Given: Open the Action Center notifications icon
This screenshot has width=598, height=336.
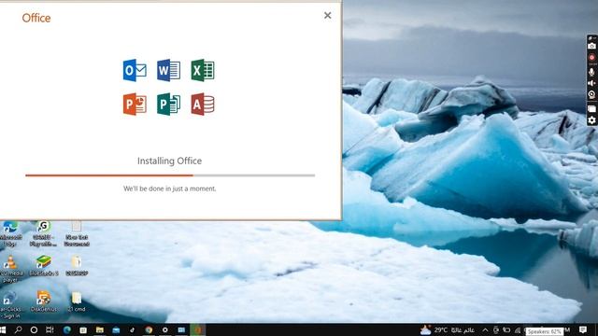Looking at the screenshot, I should (583, 329).
